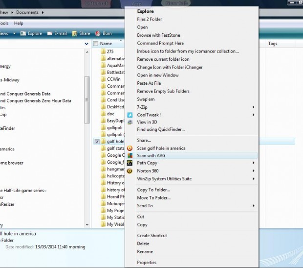Click the golf stats folder icon
Screen dimensions: 303x268
104,148
